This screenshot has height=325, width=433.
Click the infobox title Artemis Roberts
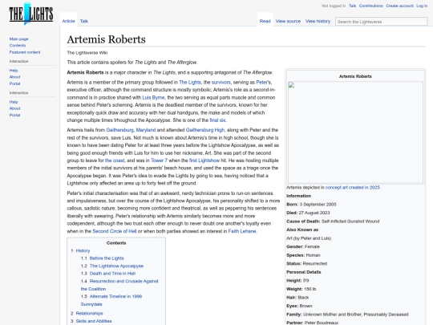point(355,76)
